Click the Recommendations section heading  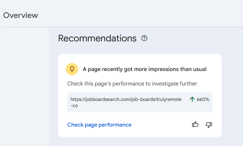[x=97, y=38]
